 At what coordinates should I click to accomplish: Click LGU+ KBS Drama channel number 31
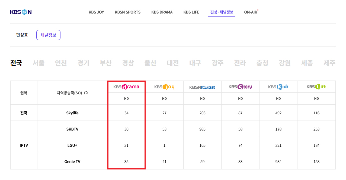point(126,145)
